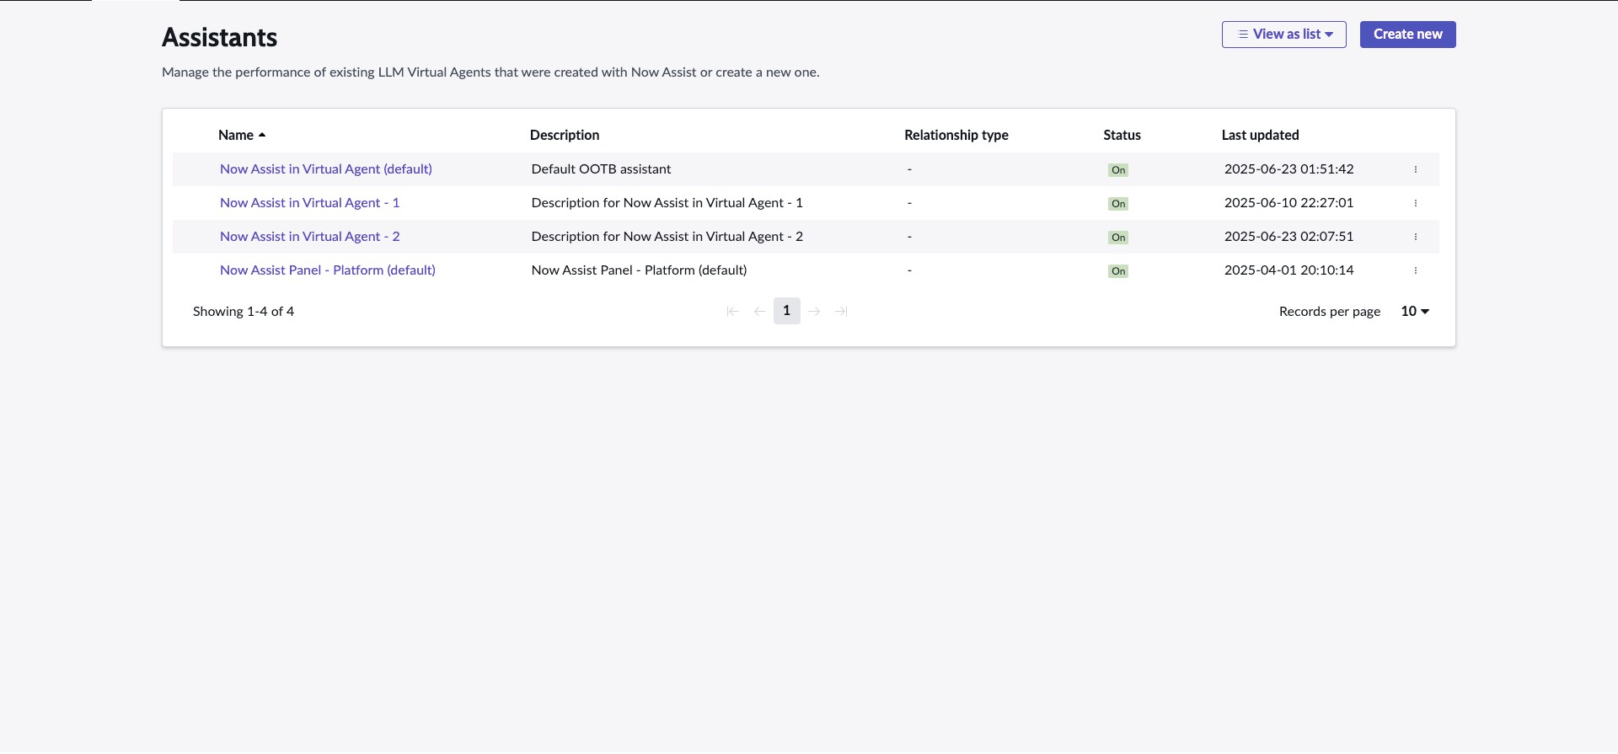Click On status badge for Virtual Agent (default)
Viewport: 1618px width, 754px height.
tap(1118, 170)
